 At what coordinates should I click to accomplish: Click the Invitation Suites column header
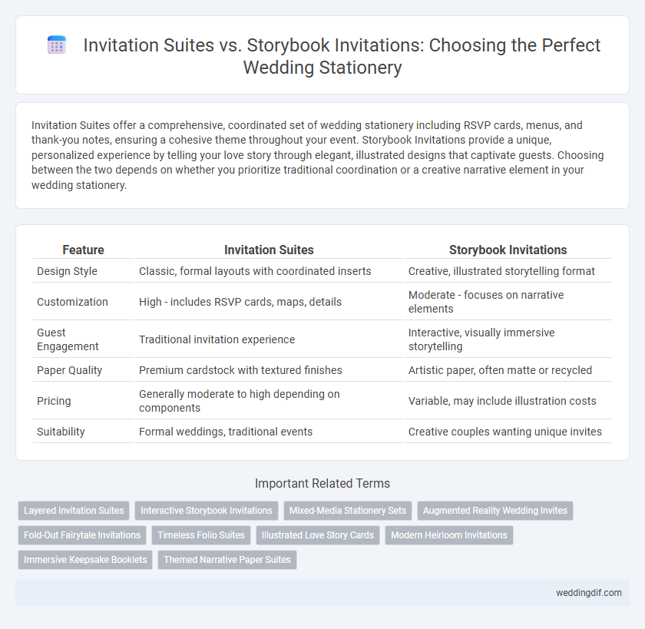point(269,250)
